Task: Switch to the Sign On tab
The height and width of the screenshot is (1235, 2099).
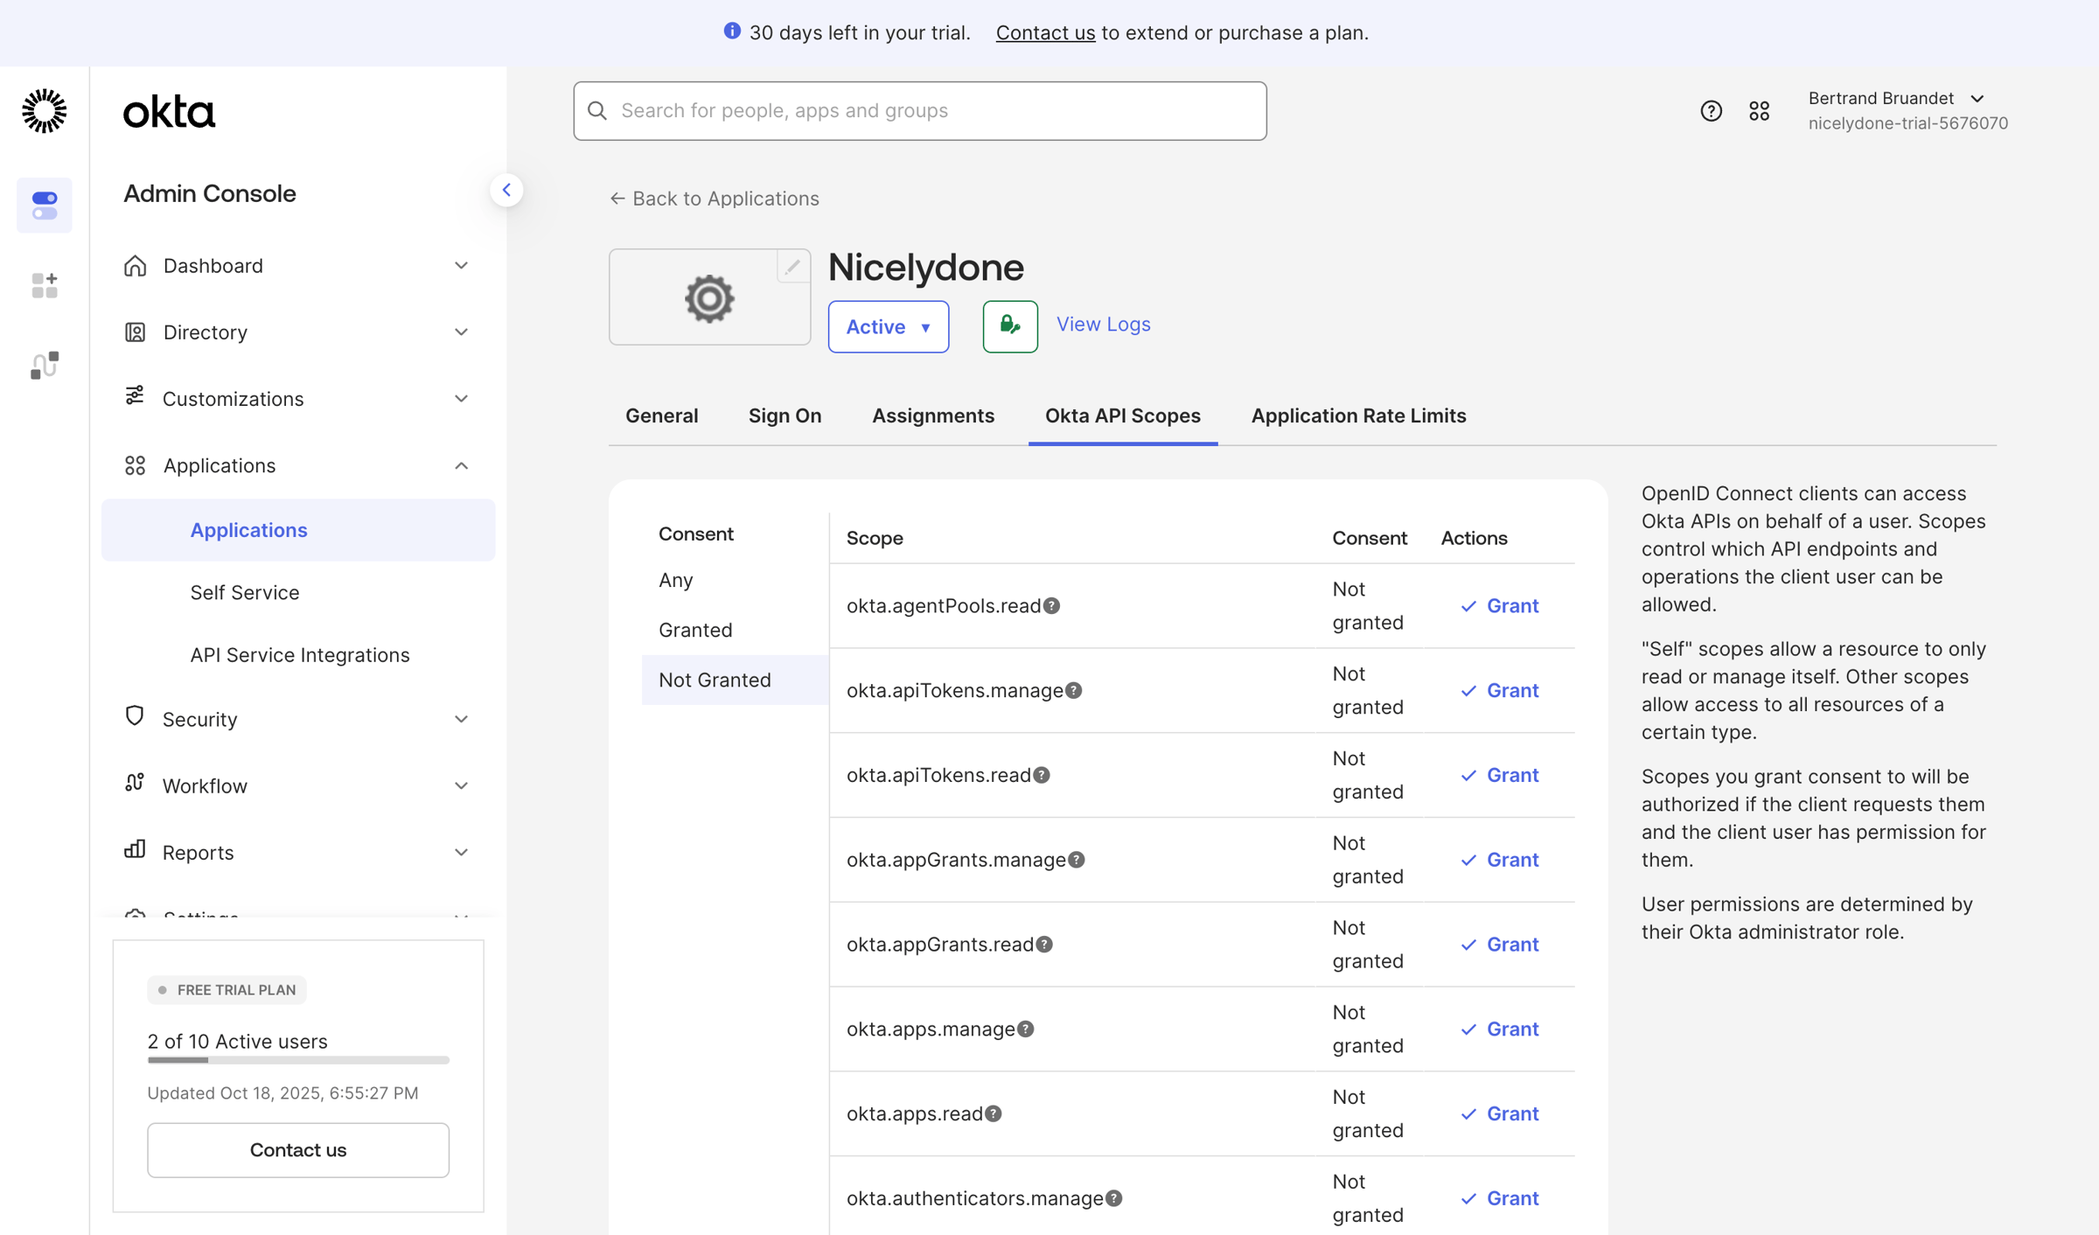Action: point(785,415)
